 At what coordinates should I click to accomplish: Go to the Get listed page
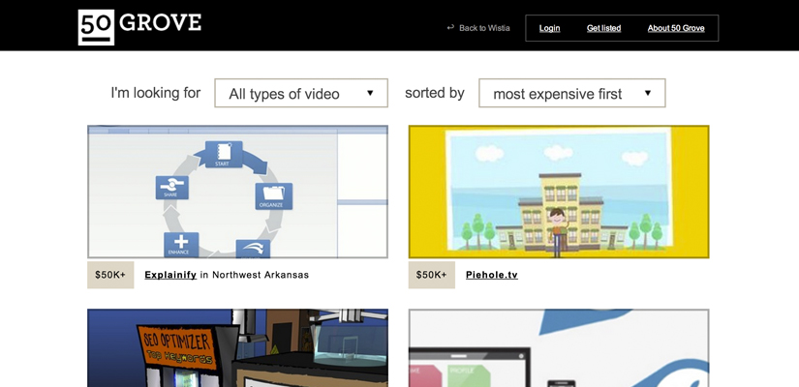pos(603,28)
